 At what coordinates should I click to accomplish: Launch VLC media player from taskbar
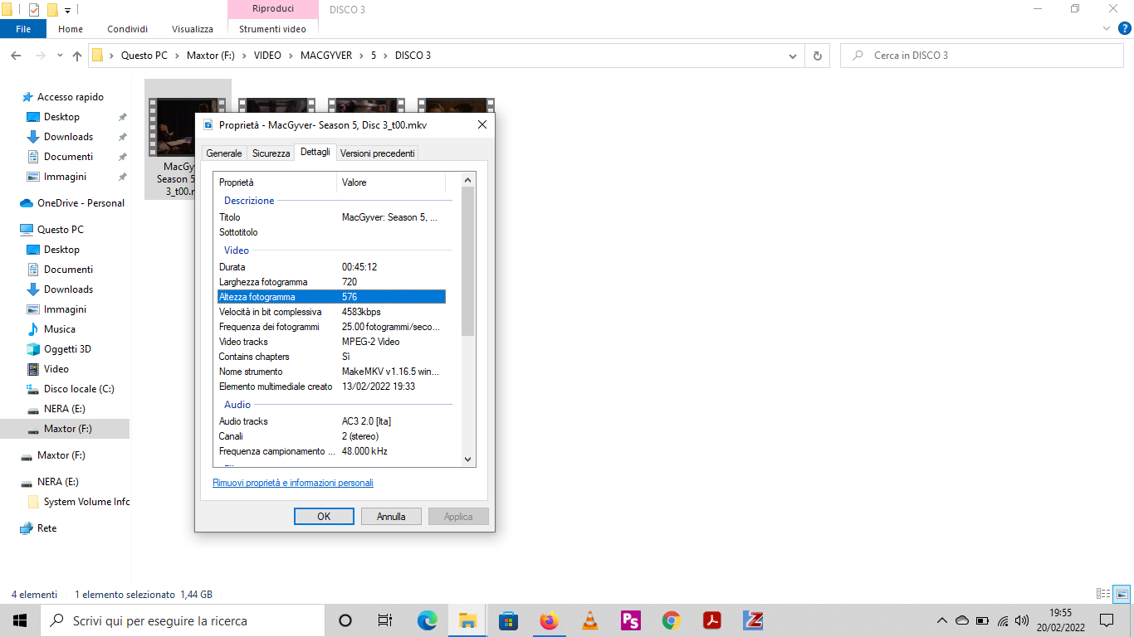pos(589,620)
